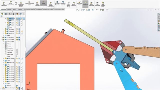The height and width of the screenshot is (90, 160).
Task: Create a New Motion Study
Action: (68, 4)
